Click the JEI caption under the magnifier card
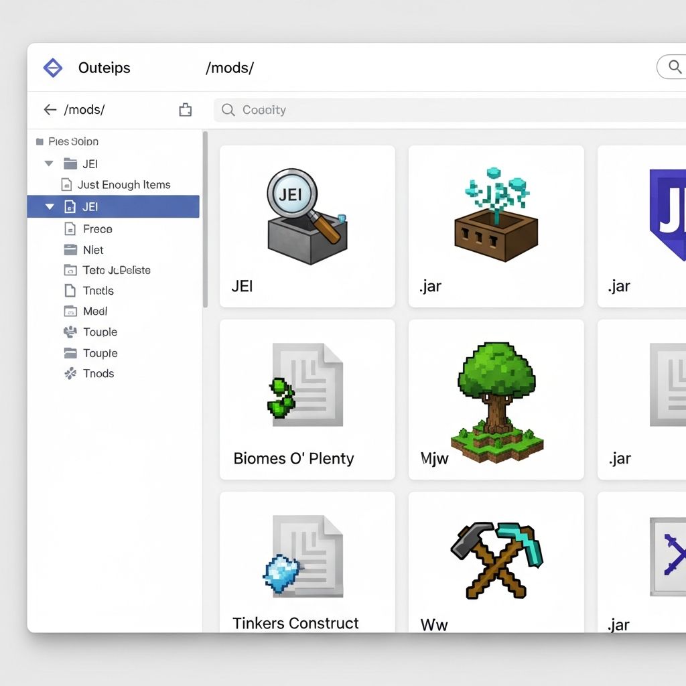Viewport: 686px width, 686px height. [x=242, y=286]
